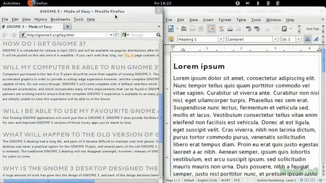Open the list all tabs dropdown arrow
The width and height of the screenshot is (326, 183).
pos(159,26)
